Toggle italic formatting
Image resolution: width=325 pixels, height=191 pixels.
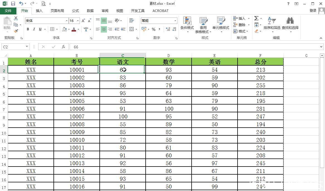coord(34,29)
